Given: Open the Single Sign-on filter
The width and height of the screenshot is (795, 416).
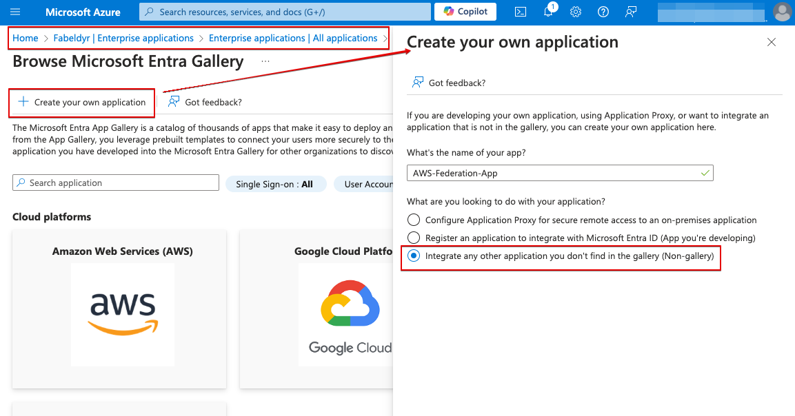Looking at the screenshot, I should point(276,184).
